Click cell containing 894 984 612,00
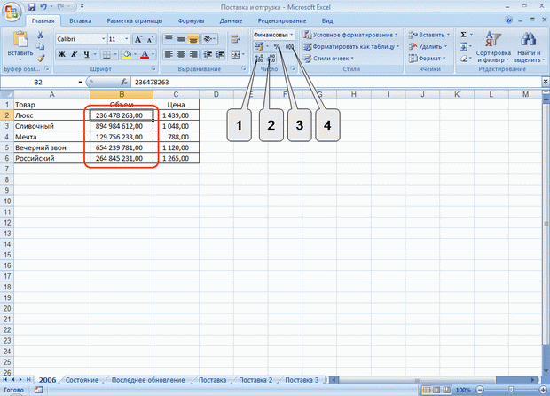The image size is (550, 396). click(122, 126)
